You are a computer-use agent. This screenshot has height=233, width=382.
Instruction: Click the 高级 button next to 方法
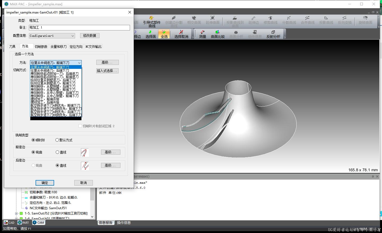pos(107,62)
